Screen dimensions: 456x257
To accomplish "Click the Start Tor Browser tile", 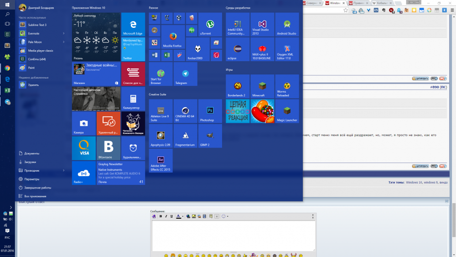I will click(161, 74).
